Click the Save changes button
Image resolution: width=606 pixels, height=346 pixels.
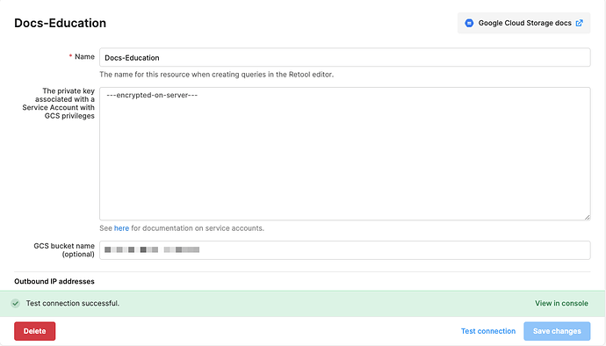[x=557, y=331]
